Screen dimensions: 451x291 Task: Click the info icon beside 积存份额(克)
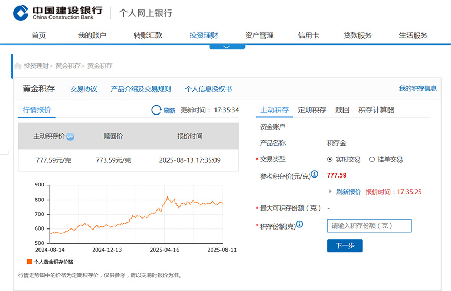click(x=299, y=224)
